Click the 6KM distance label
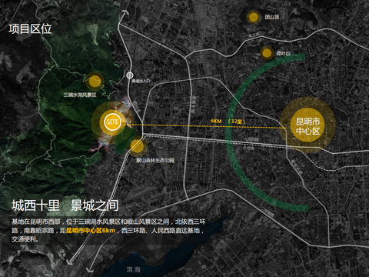This screenshot has width=369, height=277. (216, 121)
